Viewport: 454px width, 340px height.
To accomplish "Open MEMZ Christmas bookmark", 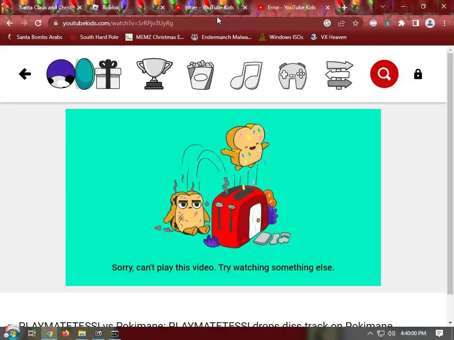I will click(x=155, y=37).
